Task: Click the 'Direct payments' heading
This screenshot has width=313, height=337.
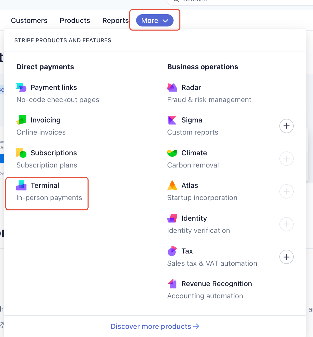Action: click(x=45, y=67)
